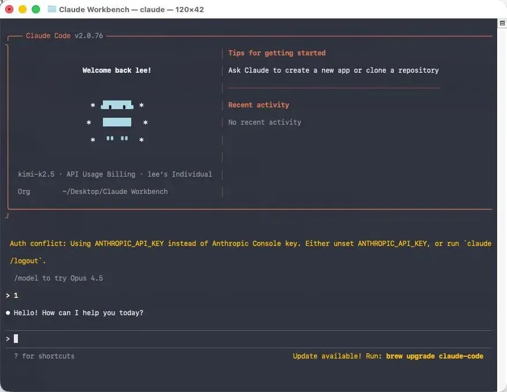507x392 pixels.
Task: Click the 'API Usage Billing' text
Action: 101,174
